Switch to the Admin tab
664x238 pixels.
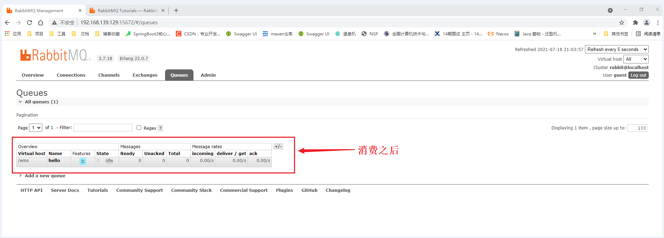(x=208, y=75)
